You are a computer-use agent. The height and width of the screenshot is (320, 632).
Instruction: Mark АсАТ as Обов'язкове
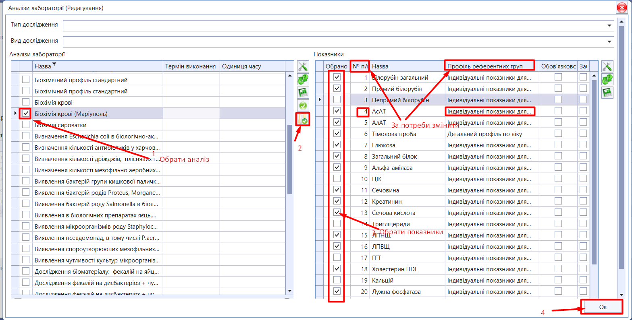(558, 111)
